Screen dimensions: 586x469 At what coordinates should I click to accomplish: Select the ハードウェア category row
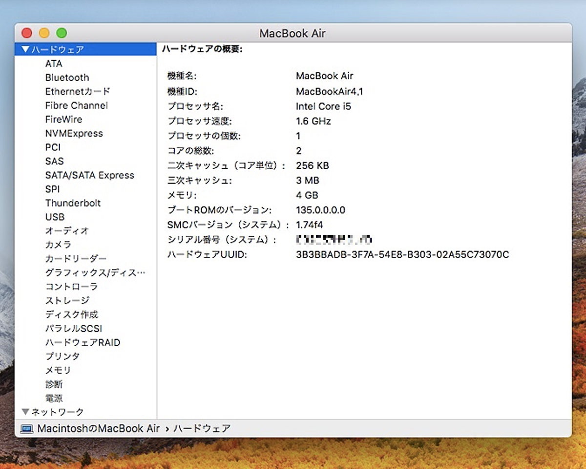[x=85, y=49]
